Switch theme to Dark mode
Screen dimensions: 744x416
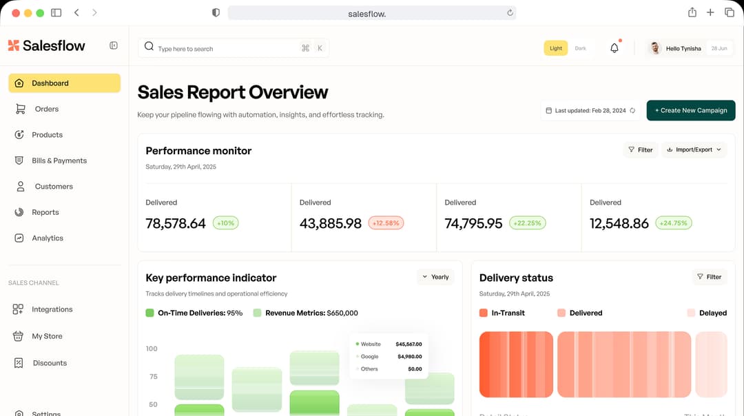tap(580, 48)
